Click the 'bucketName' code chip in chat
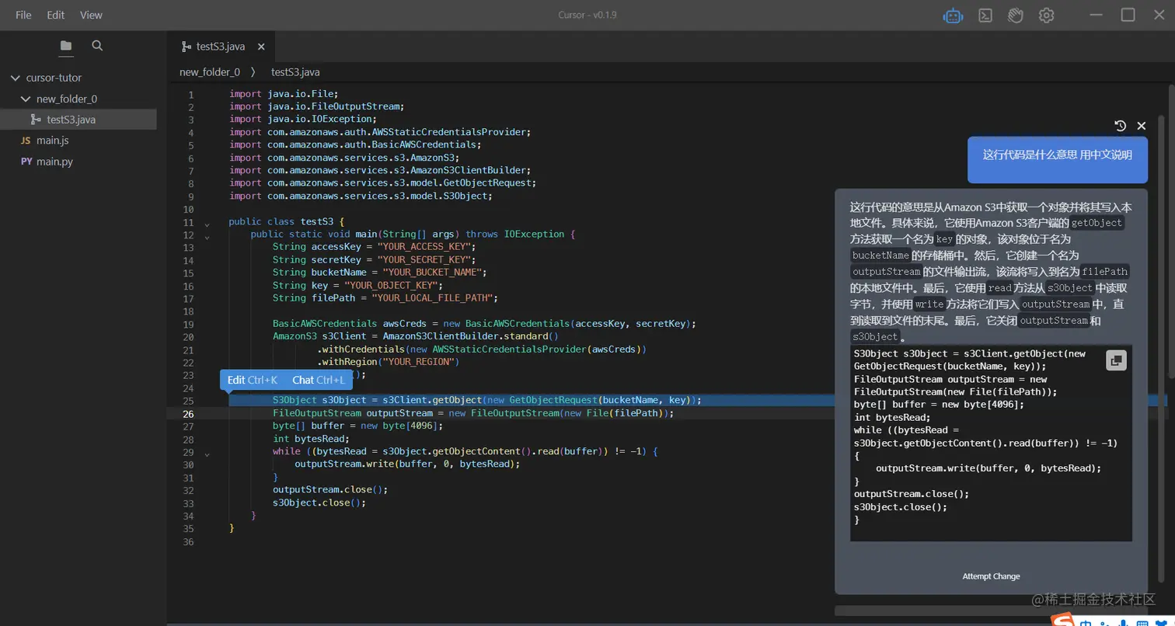 [x=880, y=256]
